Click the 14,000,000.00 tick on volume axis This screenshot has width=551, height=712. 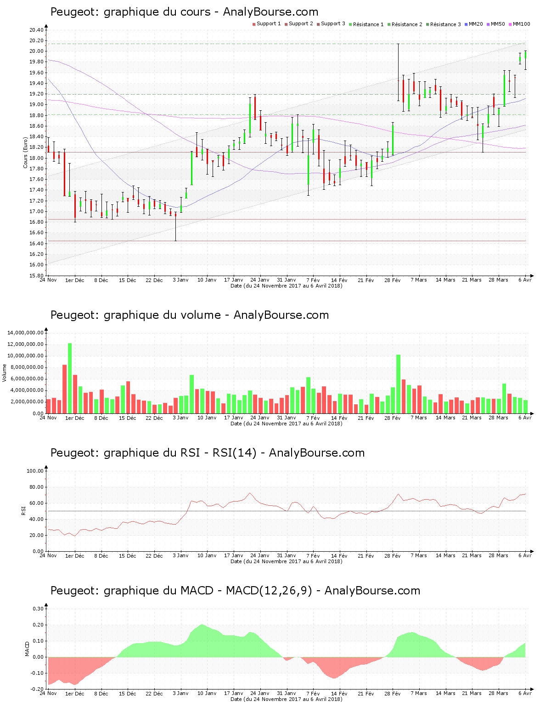26,333
